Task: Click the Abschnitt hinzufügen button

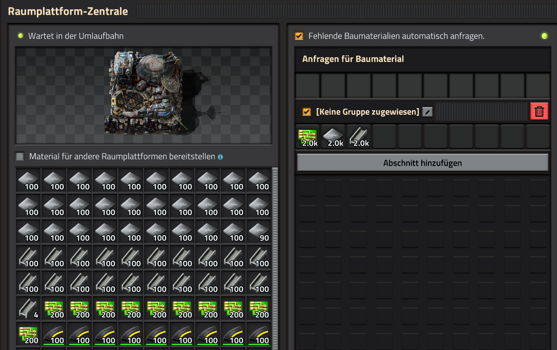Action: point(422,163)
